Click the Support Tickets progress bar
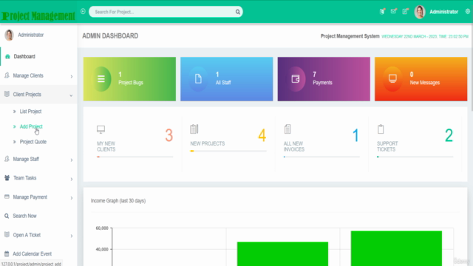473x266 pixels. pyautogui.click(x=415, y=157)
